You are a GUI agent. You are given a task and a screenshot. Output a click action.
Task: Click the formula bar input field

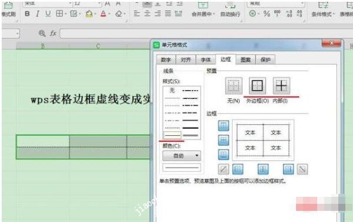tap(206, 33)
